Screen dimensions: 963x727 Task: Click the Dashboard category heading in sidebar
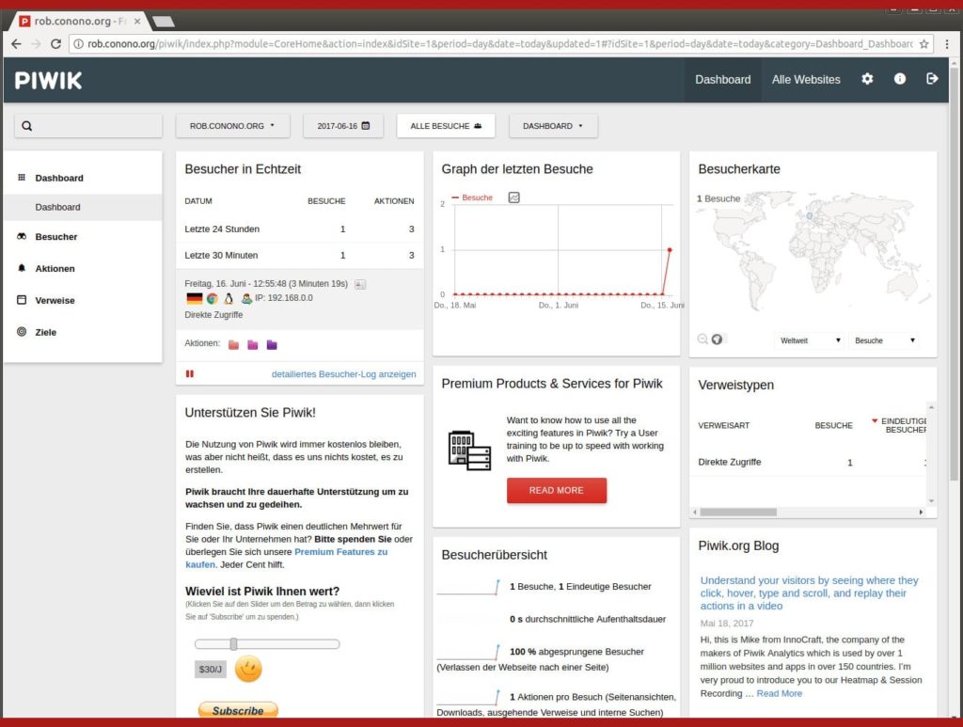click(59, 178)
